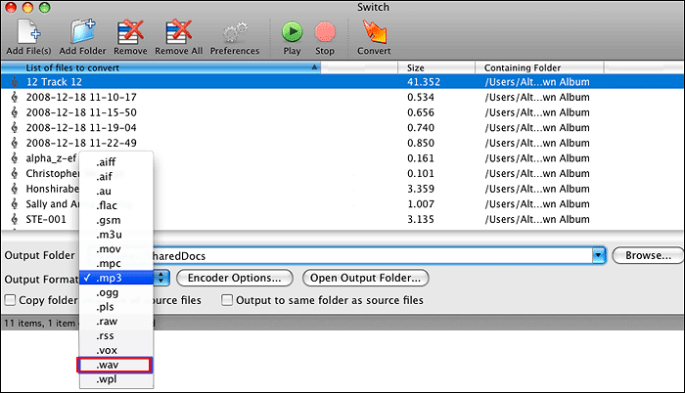The height and width of the screenshot is (393, 685).
Task: Expand the Output Folder path dropdown
Action: tap(598, 256)
